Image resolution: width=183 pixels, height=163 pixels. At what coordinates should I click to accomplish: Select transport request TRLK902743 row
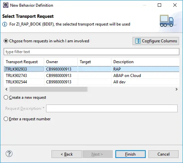click(91, 76)
